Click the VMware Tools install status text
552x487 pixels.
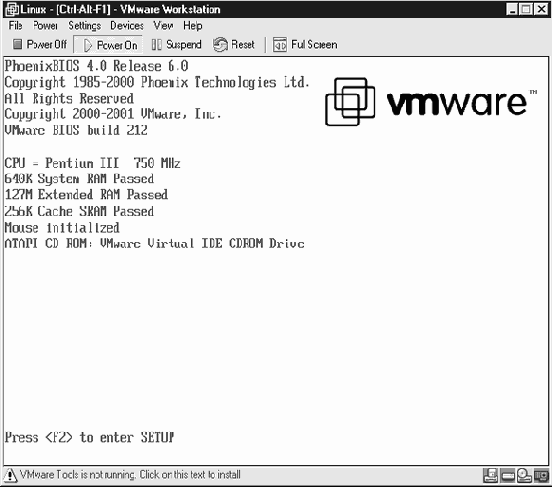(x=130, y=475)
